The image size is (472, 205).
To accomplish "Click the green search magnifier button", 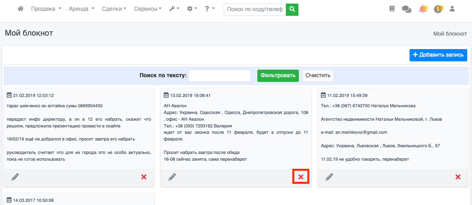I will (292, 9).
